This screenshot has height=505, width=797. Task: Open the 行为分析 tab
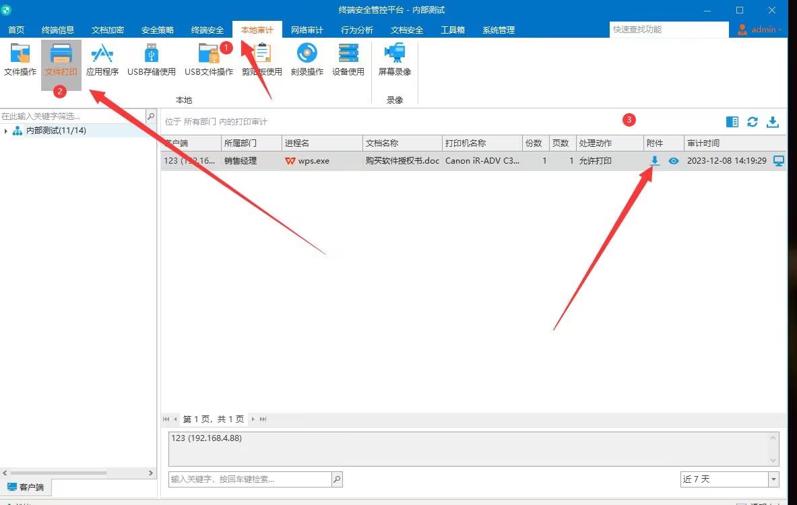pyautogui.click(x=357, y=30)
